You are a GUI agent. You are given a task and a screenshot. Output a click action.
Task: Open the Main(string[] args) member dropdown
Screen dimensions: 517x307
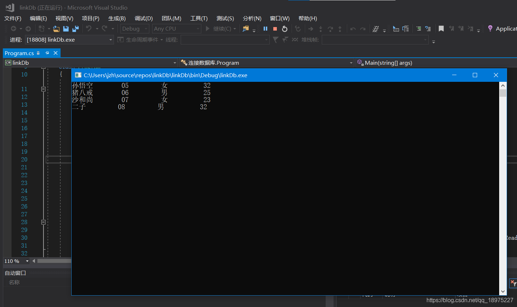(436, 63)
